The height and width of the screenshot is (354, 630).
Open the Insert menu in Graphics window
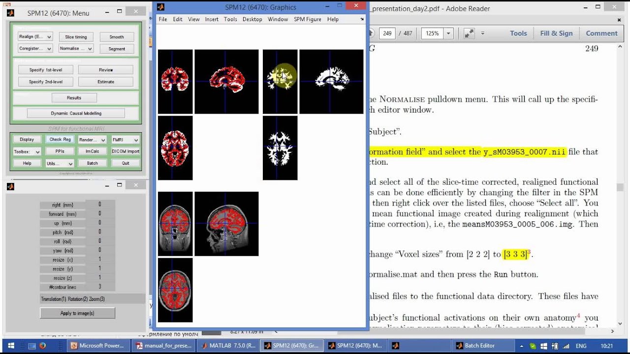click(212, 19)
